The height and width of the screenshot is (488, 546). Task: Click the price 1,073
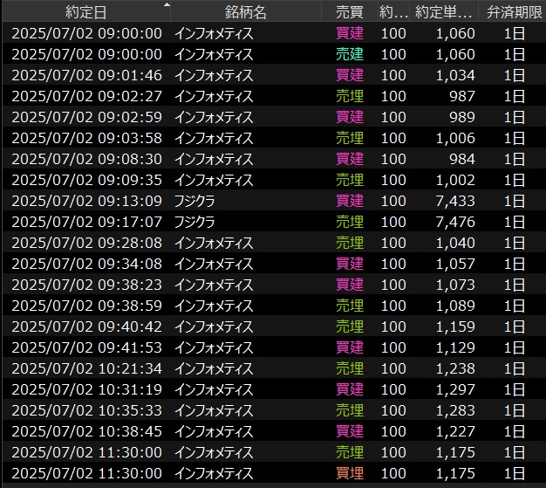point(455,285)
